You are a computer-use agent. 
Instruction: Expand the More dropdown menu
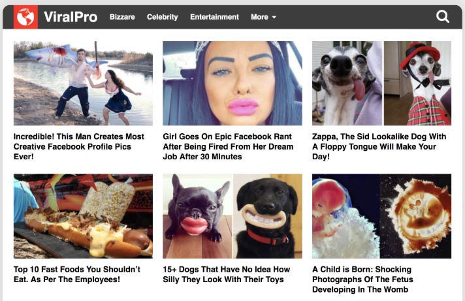[x=263, y=17]
